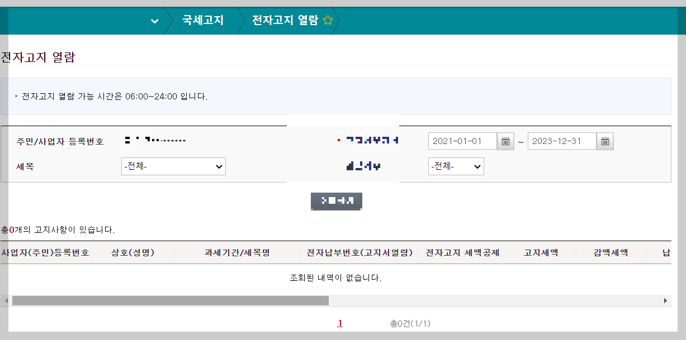Click the star to favorite 전자고지 열람
The height and width of the screenshot is (340, 686).
[x=328, y=20]
